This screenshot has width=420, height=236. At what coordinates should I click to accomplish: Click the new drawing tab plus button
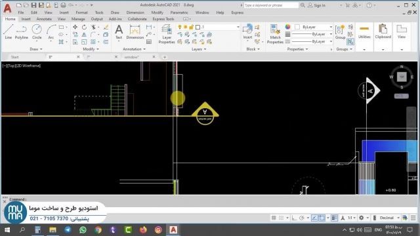(165, 57)
